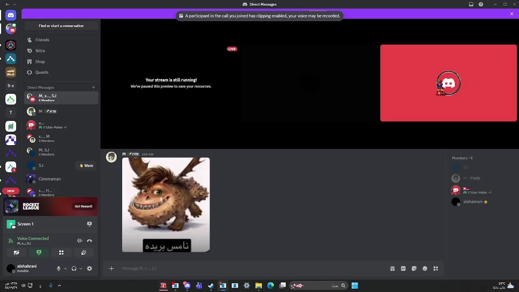Open group DM "M, SJ" 3 Members
This screenshot has height=292, width=519.
(61, 152)
